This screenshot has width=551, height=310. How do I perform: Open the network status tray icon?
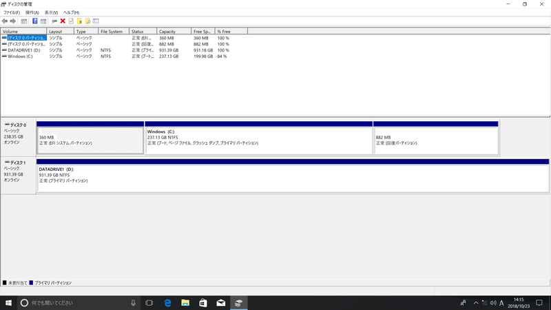pos(485,302)
